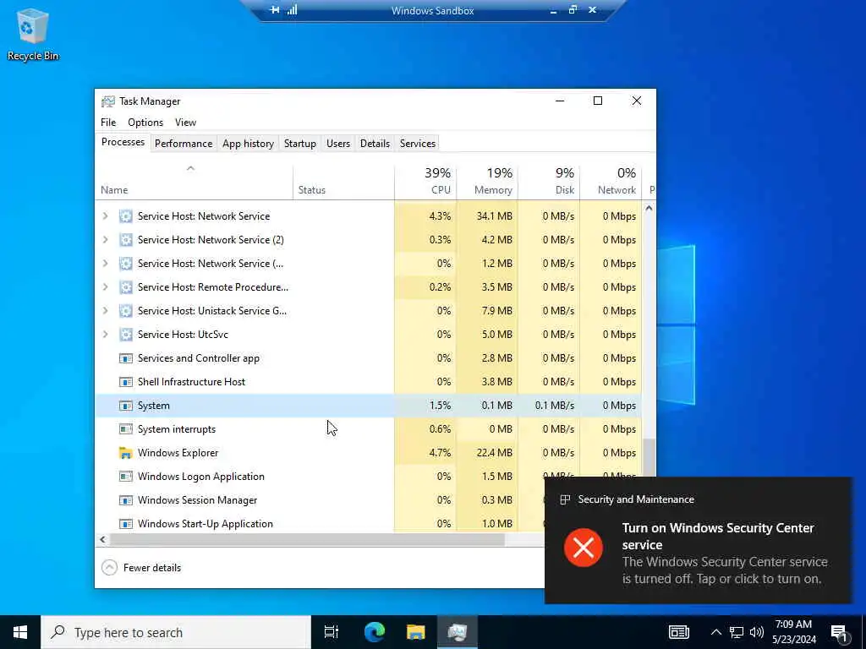Collapse view with Fewer details
Screen dimensions: 866x649
pyautogui.click(x=141, y=567)
